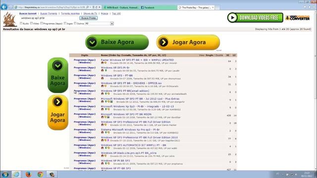The width and height of the screenshot is (317, 178).
Task: Click magnet icon under Windows.XP.SP3.Pt-Br
Action: point(103,71)
